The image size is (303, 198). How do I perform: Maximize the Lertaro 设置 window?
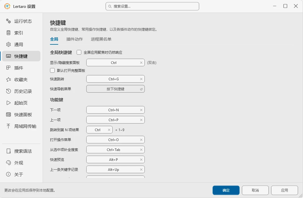[285, 6]
